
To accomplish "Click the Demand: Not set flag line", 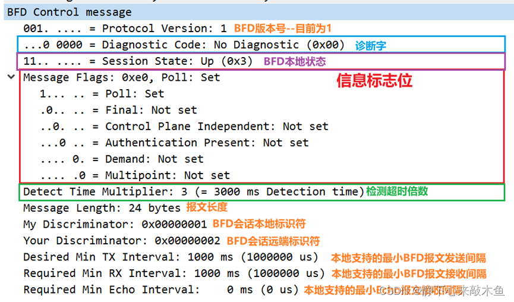I will click(x=121, y=159).
